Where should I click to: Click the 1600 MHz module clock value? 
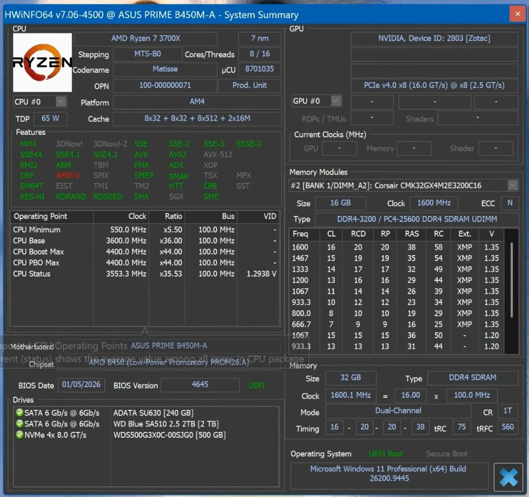coord(434,203)
